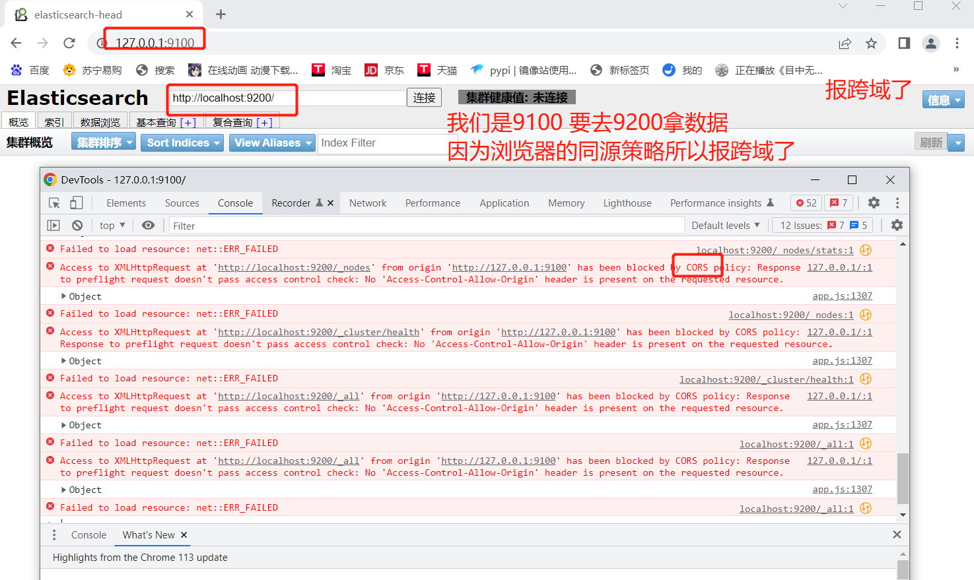Viewport: 974px width, 580px height.
Task: Open Chrome profile avatar
Action: click(931, 44)
